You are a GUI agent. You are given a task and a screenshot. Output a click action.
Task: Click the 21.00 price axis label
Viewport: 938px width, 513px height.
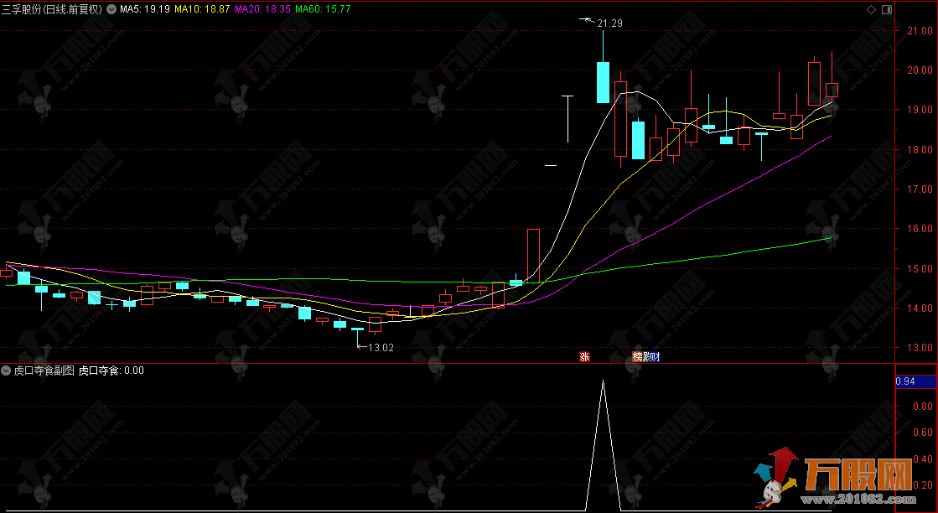pos(920,31)
